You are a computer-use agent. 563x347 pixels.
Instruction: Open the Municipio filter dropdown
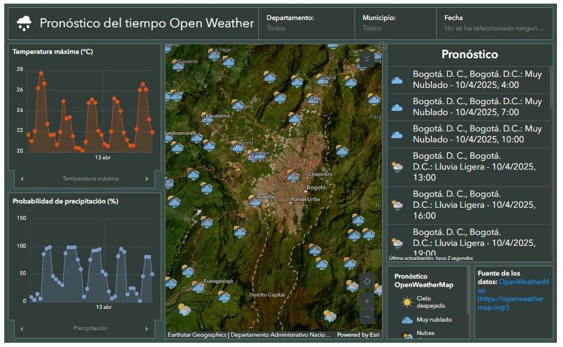click(x=395, y=24)
